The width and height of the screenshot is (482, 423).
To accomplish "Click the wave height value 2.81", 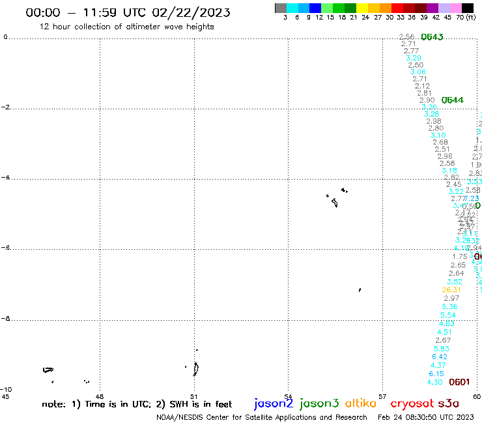I will pos(424,93).
